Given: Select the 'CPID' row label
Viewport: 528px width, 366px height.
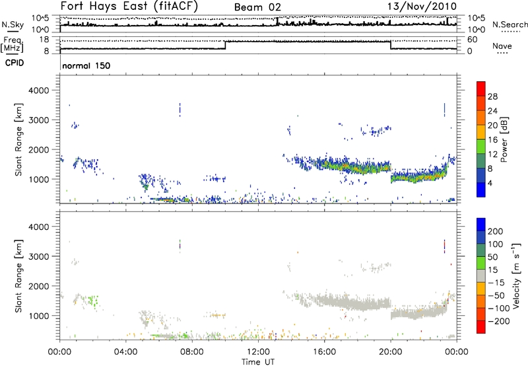Looking at the screenshot, I should pos(15,63).
